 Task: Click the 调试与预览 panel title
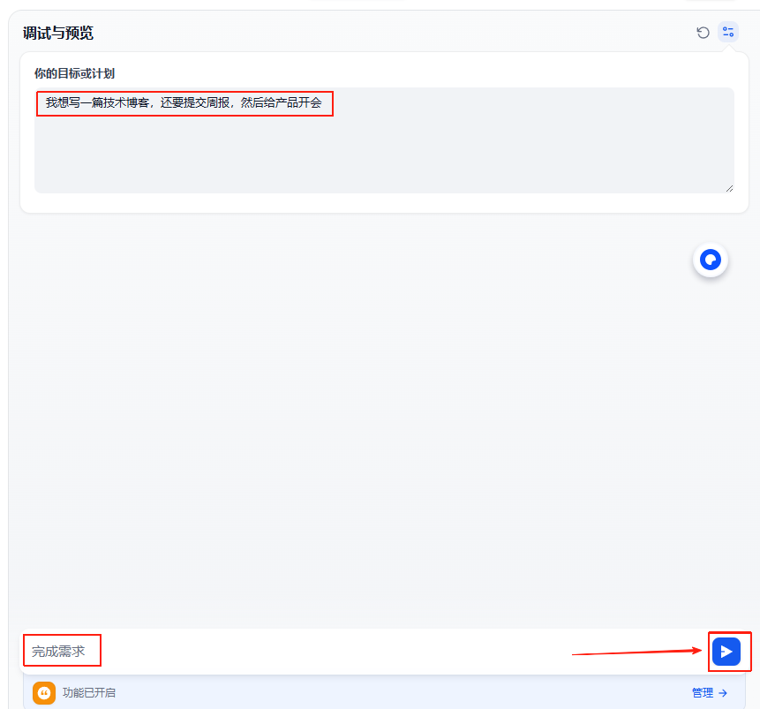58,34
